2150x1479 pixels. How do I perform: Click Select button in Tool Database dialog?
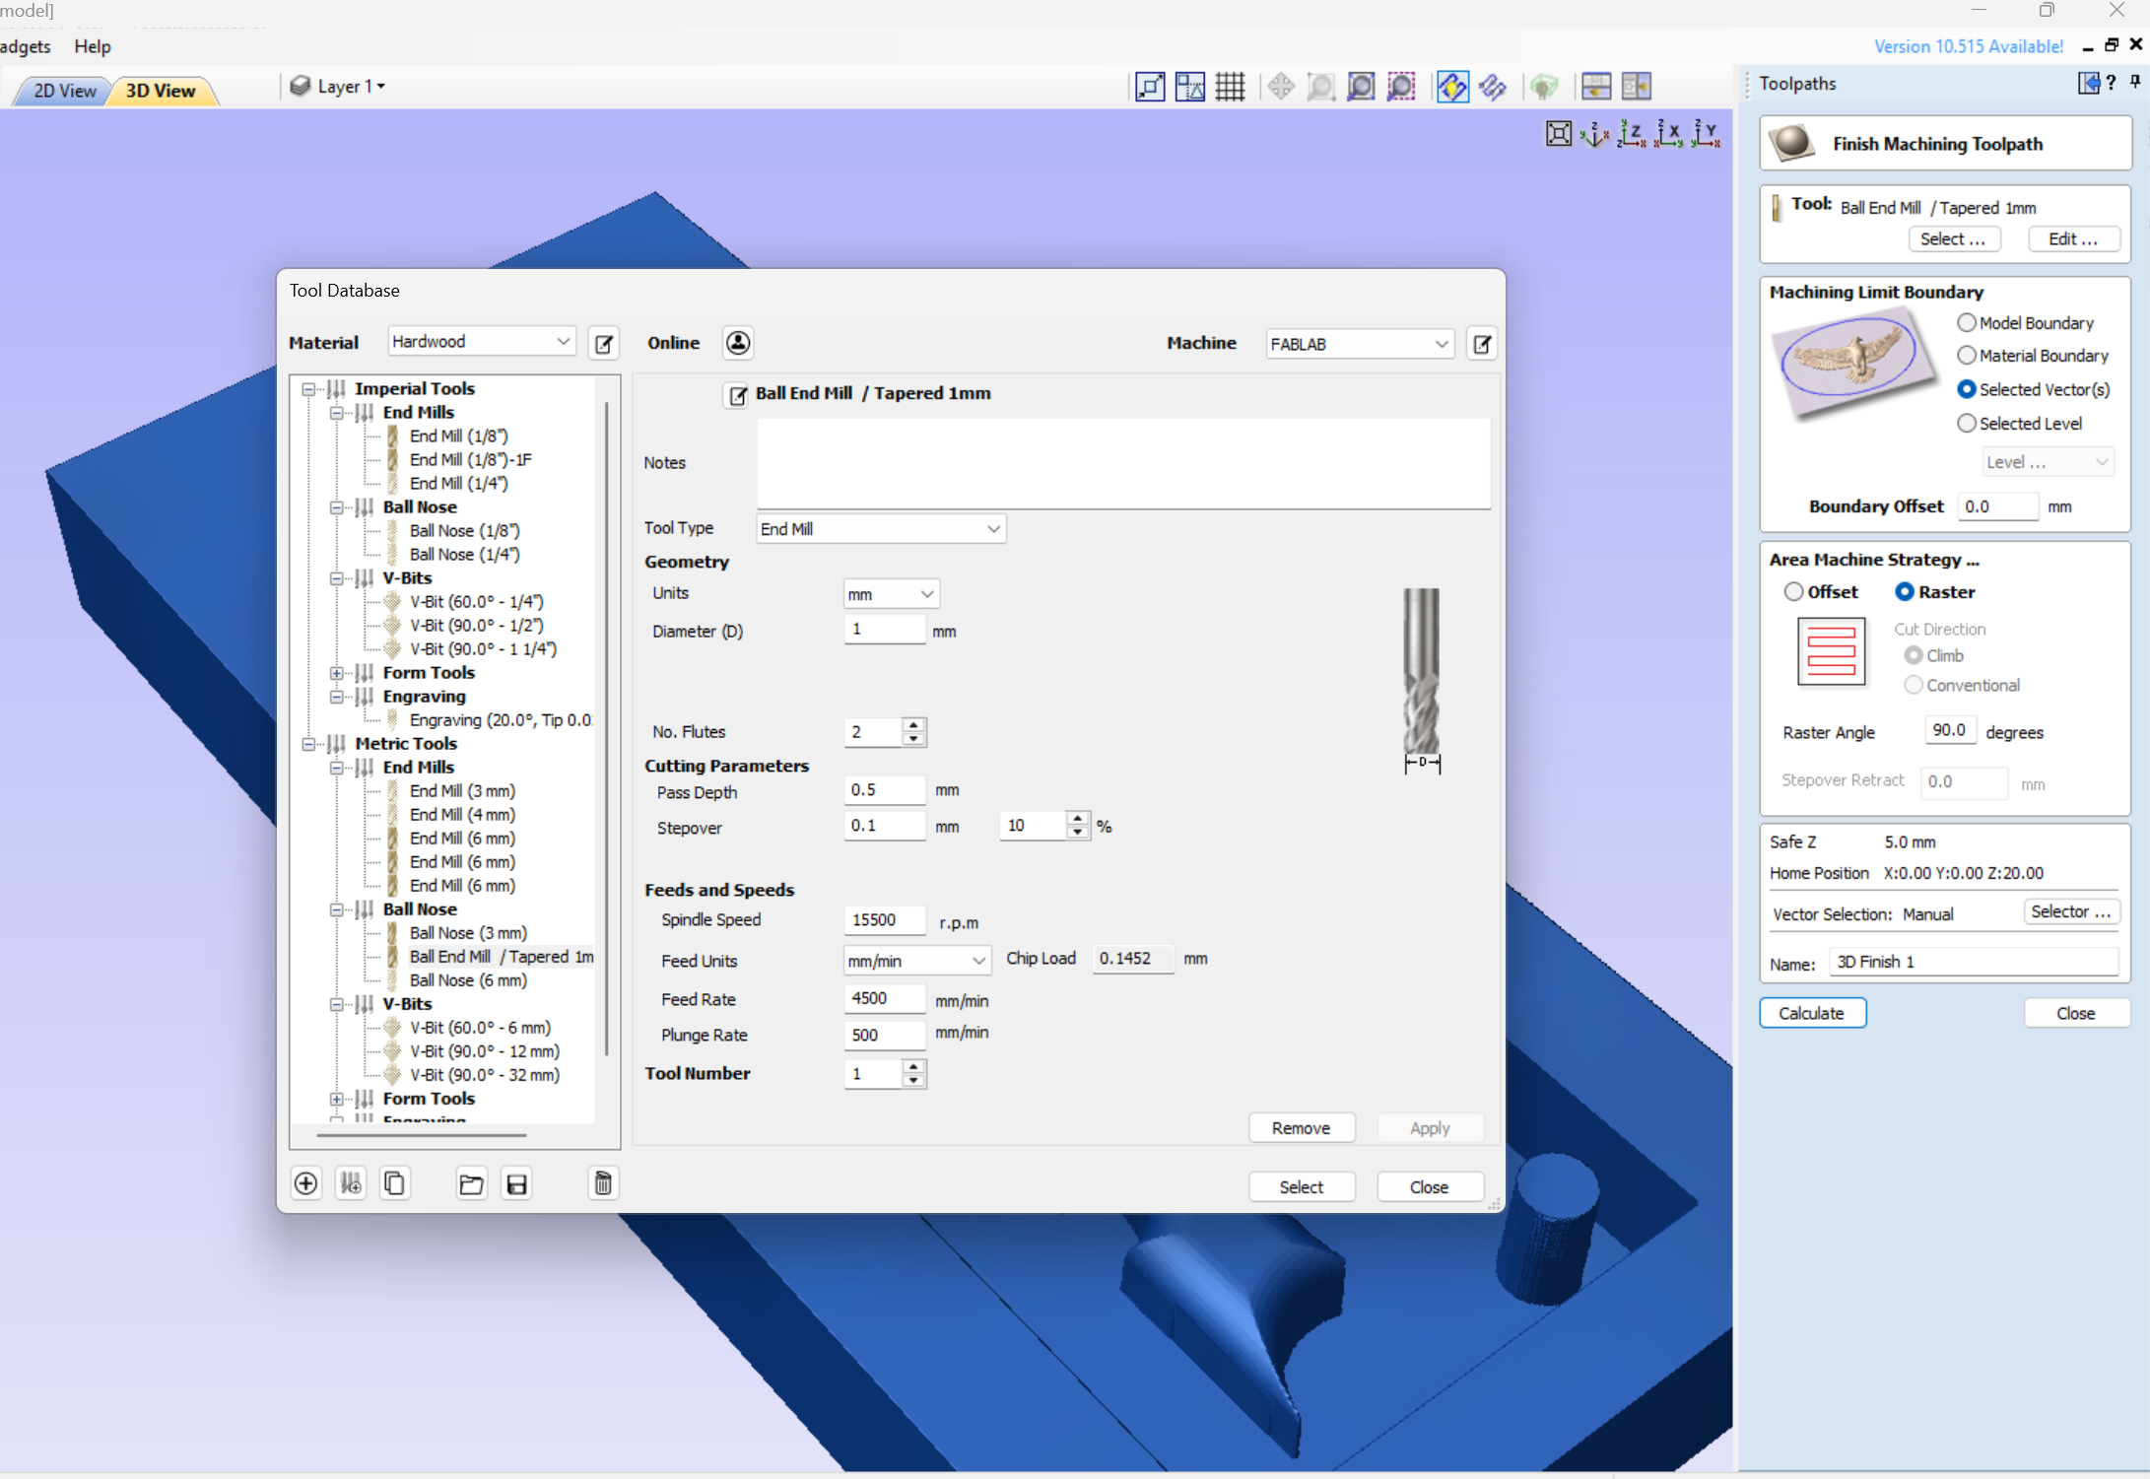(1301, 1187)
